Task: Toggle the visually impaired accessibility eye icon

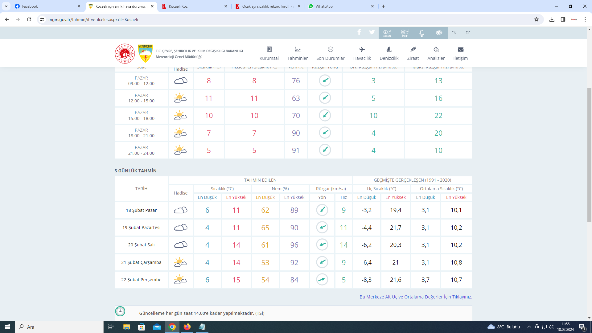Action: tap(439, 33)
